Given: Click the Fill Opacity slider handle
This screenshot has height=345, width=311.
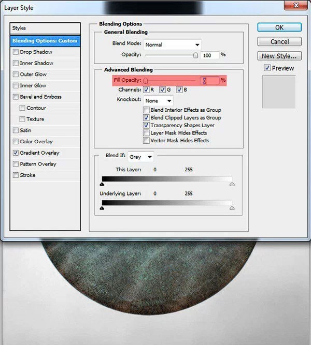Looking at the screenshot, I should (x=146, y=81).
